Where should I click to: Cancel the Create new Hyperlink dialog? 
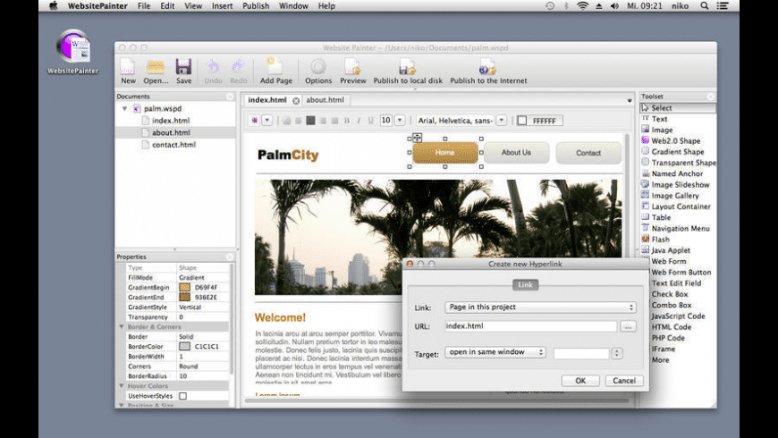(x=623, y=381)
